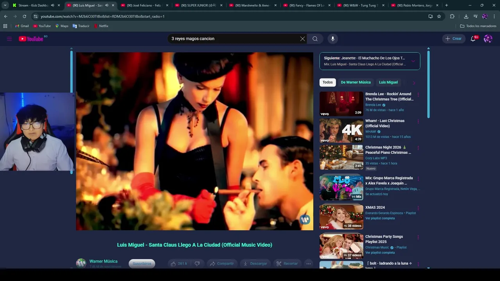The height and width of the screenshot is (281, 500).
Task: Switch to José Feliciano tab
Action: point(144,5)
